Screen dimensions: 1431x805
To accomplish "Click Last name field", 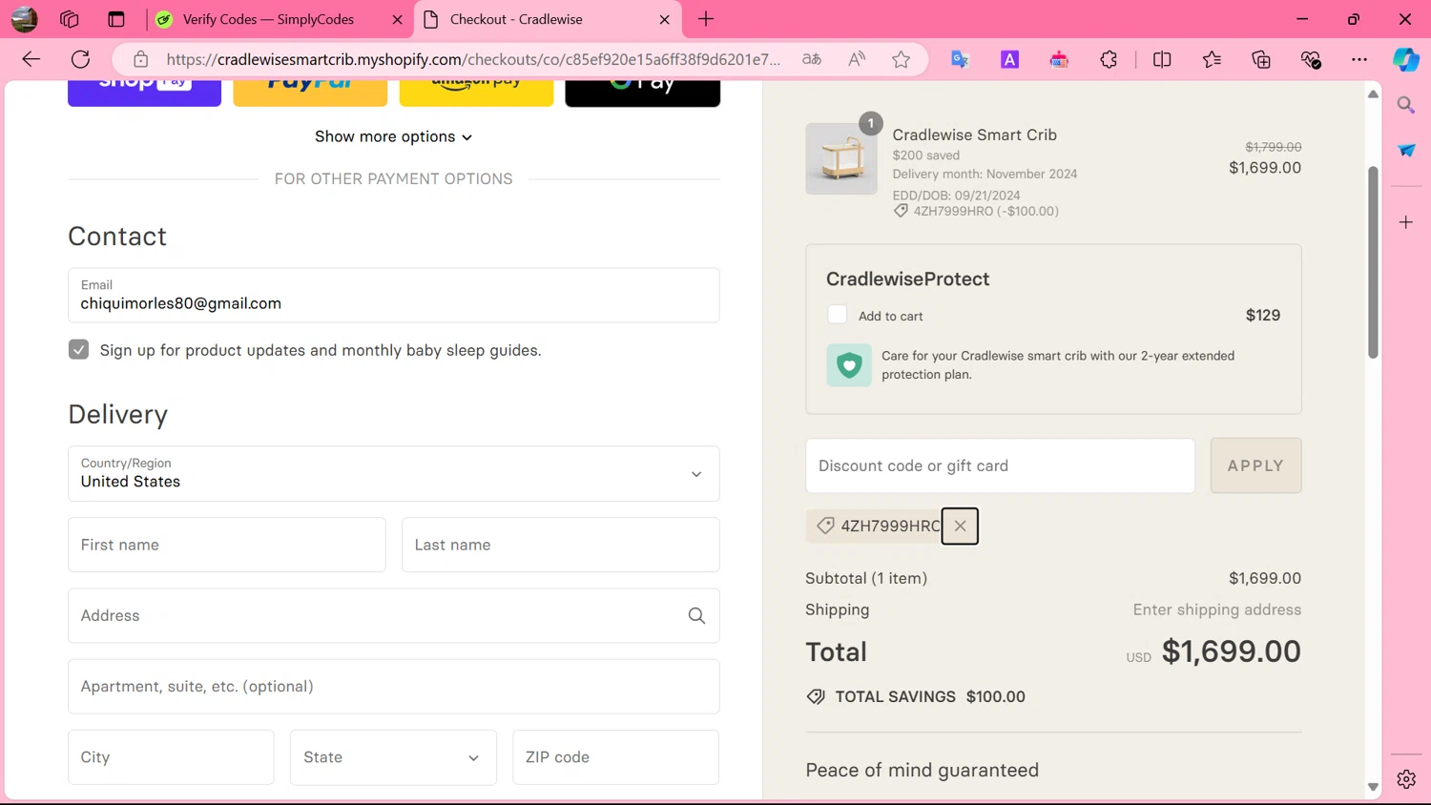I will [561, 545].
